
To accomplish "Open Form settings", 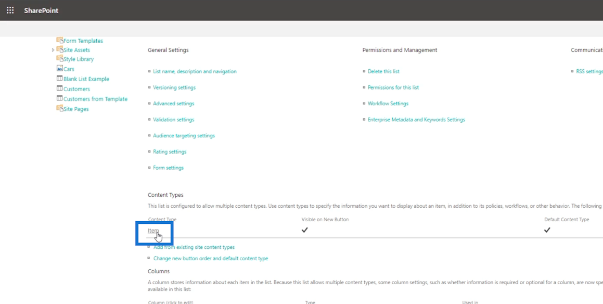I will 168,168.
